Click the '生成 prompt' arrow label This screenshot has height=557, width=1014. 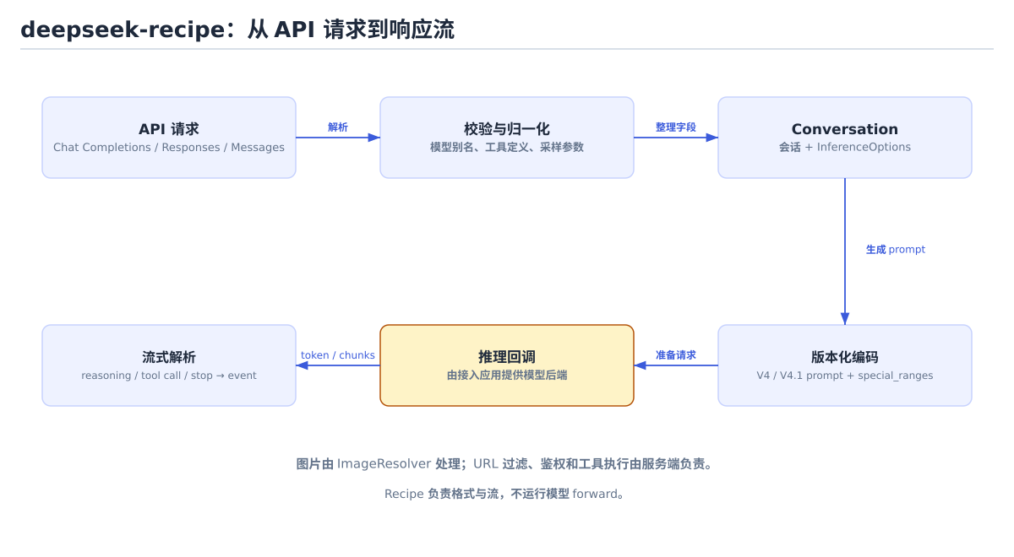896,250
